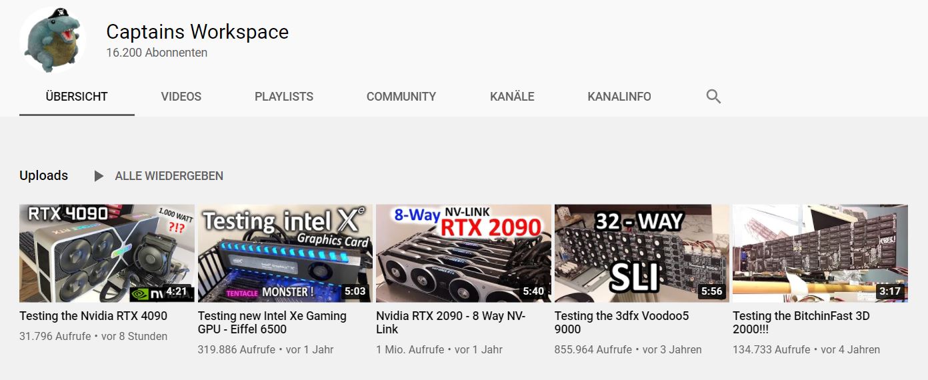Image resolution: width=928 pixels, height=380 pixels.
Task: Click the 5:56 duration badge on Voodoo5 video
Action: [x=711, y=291]
